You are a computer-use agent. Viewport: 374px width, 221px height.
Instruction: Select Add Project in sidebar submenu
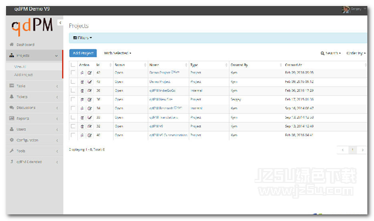click(x=34, y=75)
